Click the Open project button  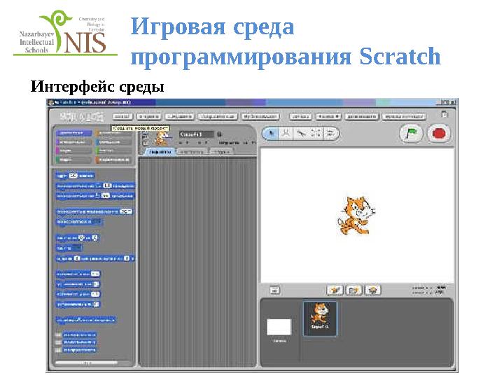150,116
